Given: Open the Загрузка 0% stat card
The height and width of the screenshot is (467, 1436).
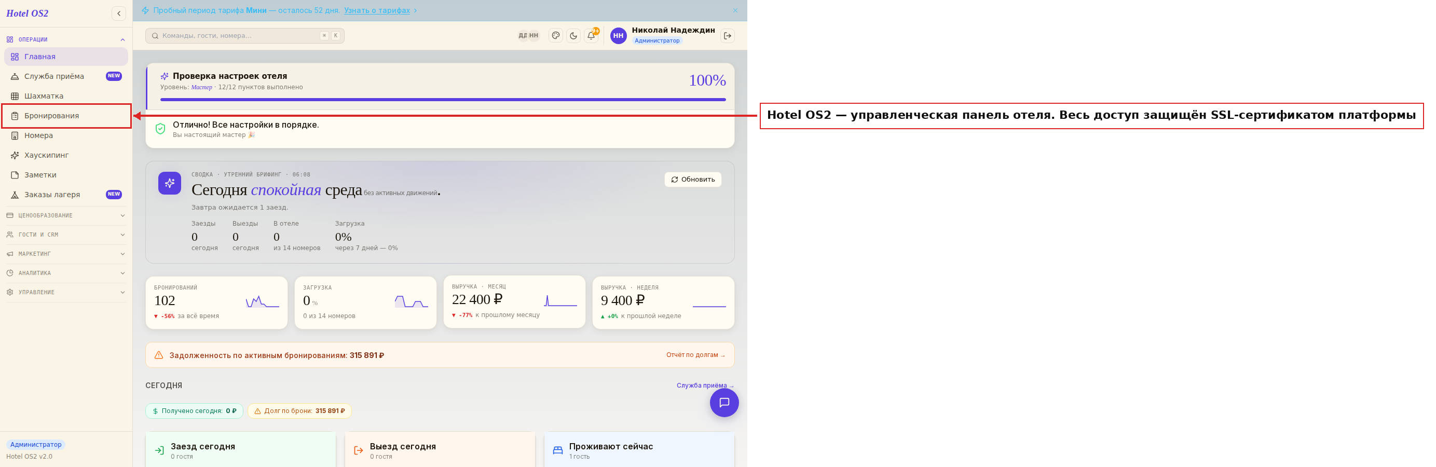Looking at the screenshot, I should click(x=365, y=303).
